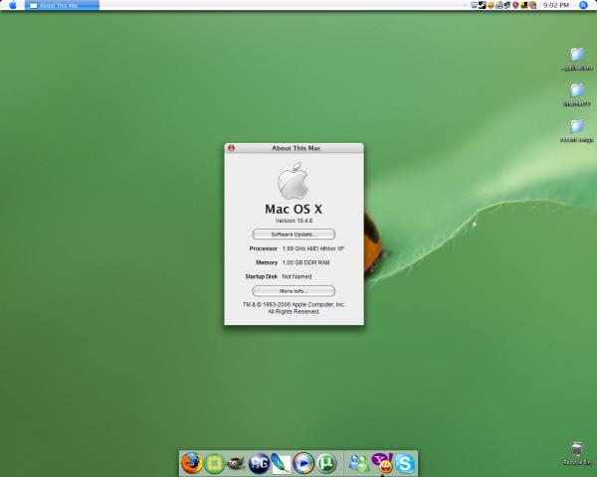
Task: Click the Processor value 1.99 GHz AMD Athlon XP
Action: (x=313, y=248)
